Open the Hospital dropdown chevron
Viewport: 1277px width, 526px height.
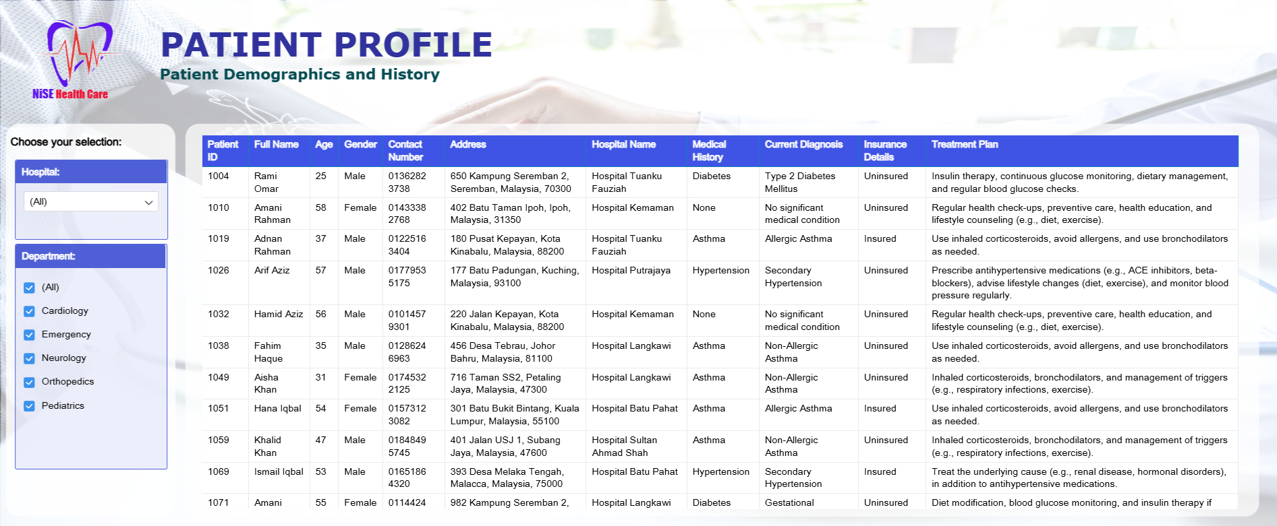148,202
